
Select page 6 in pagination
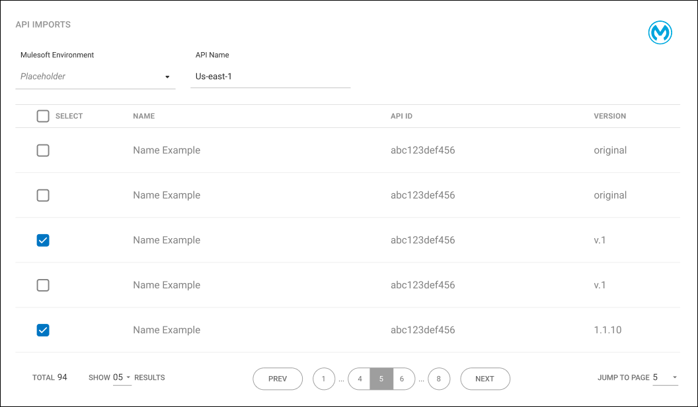(402, 379)
